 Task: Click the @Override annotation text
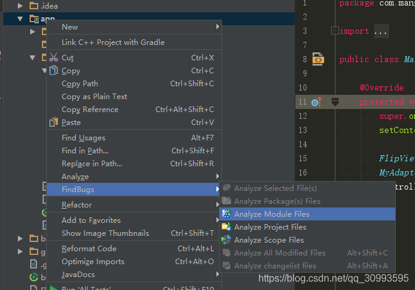tap(381, 87)
